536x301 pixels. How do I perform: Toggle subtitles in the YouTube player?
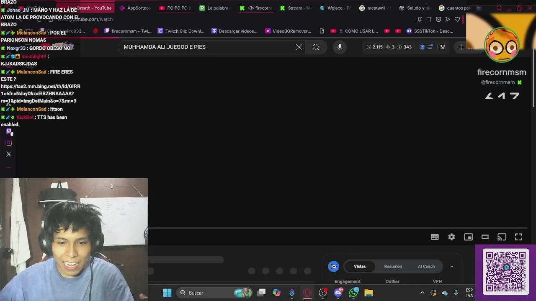coord(435,237)
